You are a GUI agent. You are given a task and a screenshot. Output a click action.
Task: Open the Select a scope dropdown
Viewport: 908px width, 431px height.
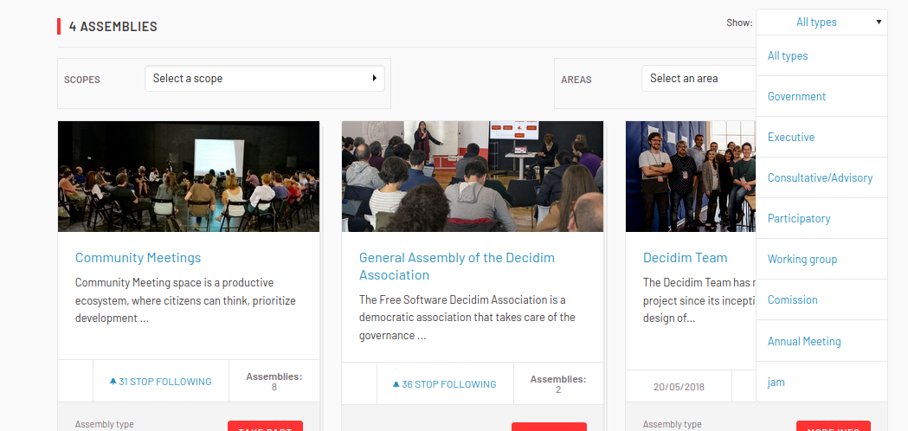pos(264,78)
